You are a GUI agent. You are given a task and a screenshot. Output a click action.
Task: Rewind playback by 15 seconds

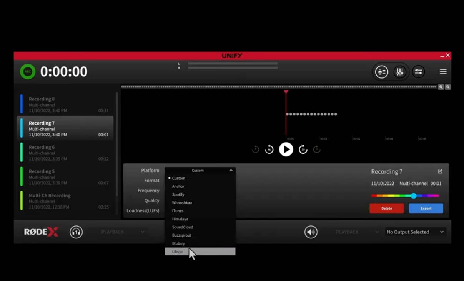coord(269,150)
